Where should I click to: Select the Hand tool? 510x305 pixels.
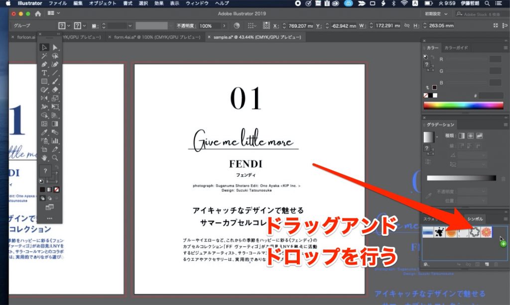(x=44, y=158)
